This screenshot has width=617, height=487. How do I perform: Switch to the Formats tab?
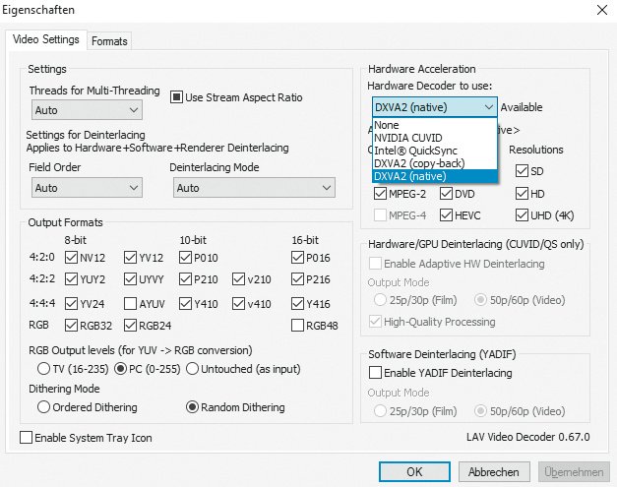click(x=109, y=40)
